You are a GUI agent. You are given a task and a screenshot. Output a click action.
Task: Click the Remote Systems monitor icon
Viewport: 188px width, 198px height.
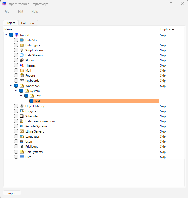pyautogui.click(x=22, y=126)
